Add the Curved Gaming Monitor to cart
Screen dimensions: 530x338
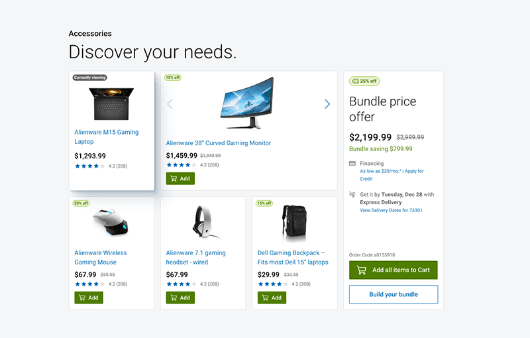coord(180,178)
